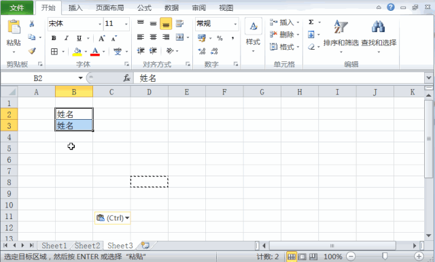Decrease indent
The width and height of the screenshot is (435, 262).
tap(141, 50)
